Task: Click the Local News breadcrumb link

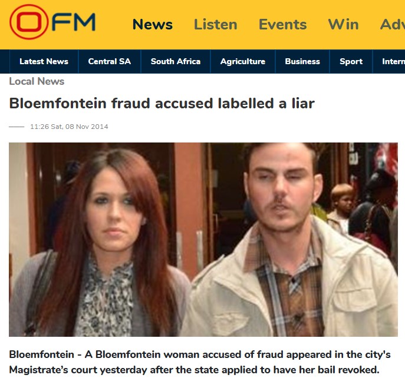Action: 37,81
